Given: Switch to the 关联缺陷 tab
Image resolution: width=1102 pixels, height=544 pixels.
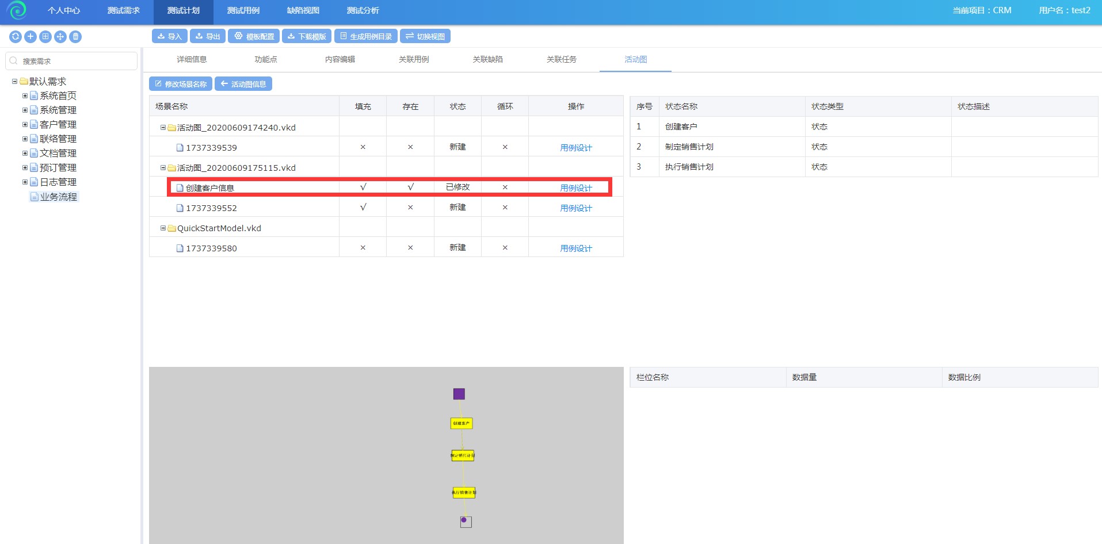Looking at the screenshot, I should [x=487, y=59].
